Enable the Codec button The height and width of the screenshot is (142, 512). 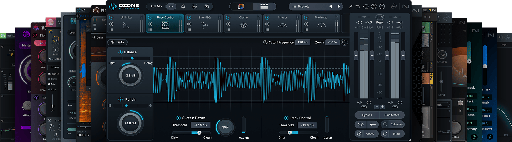pos(367,134)
